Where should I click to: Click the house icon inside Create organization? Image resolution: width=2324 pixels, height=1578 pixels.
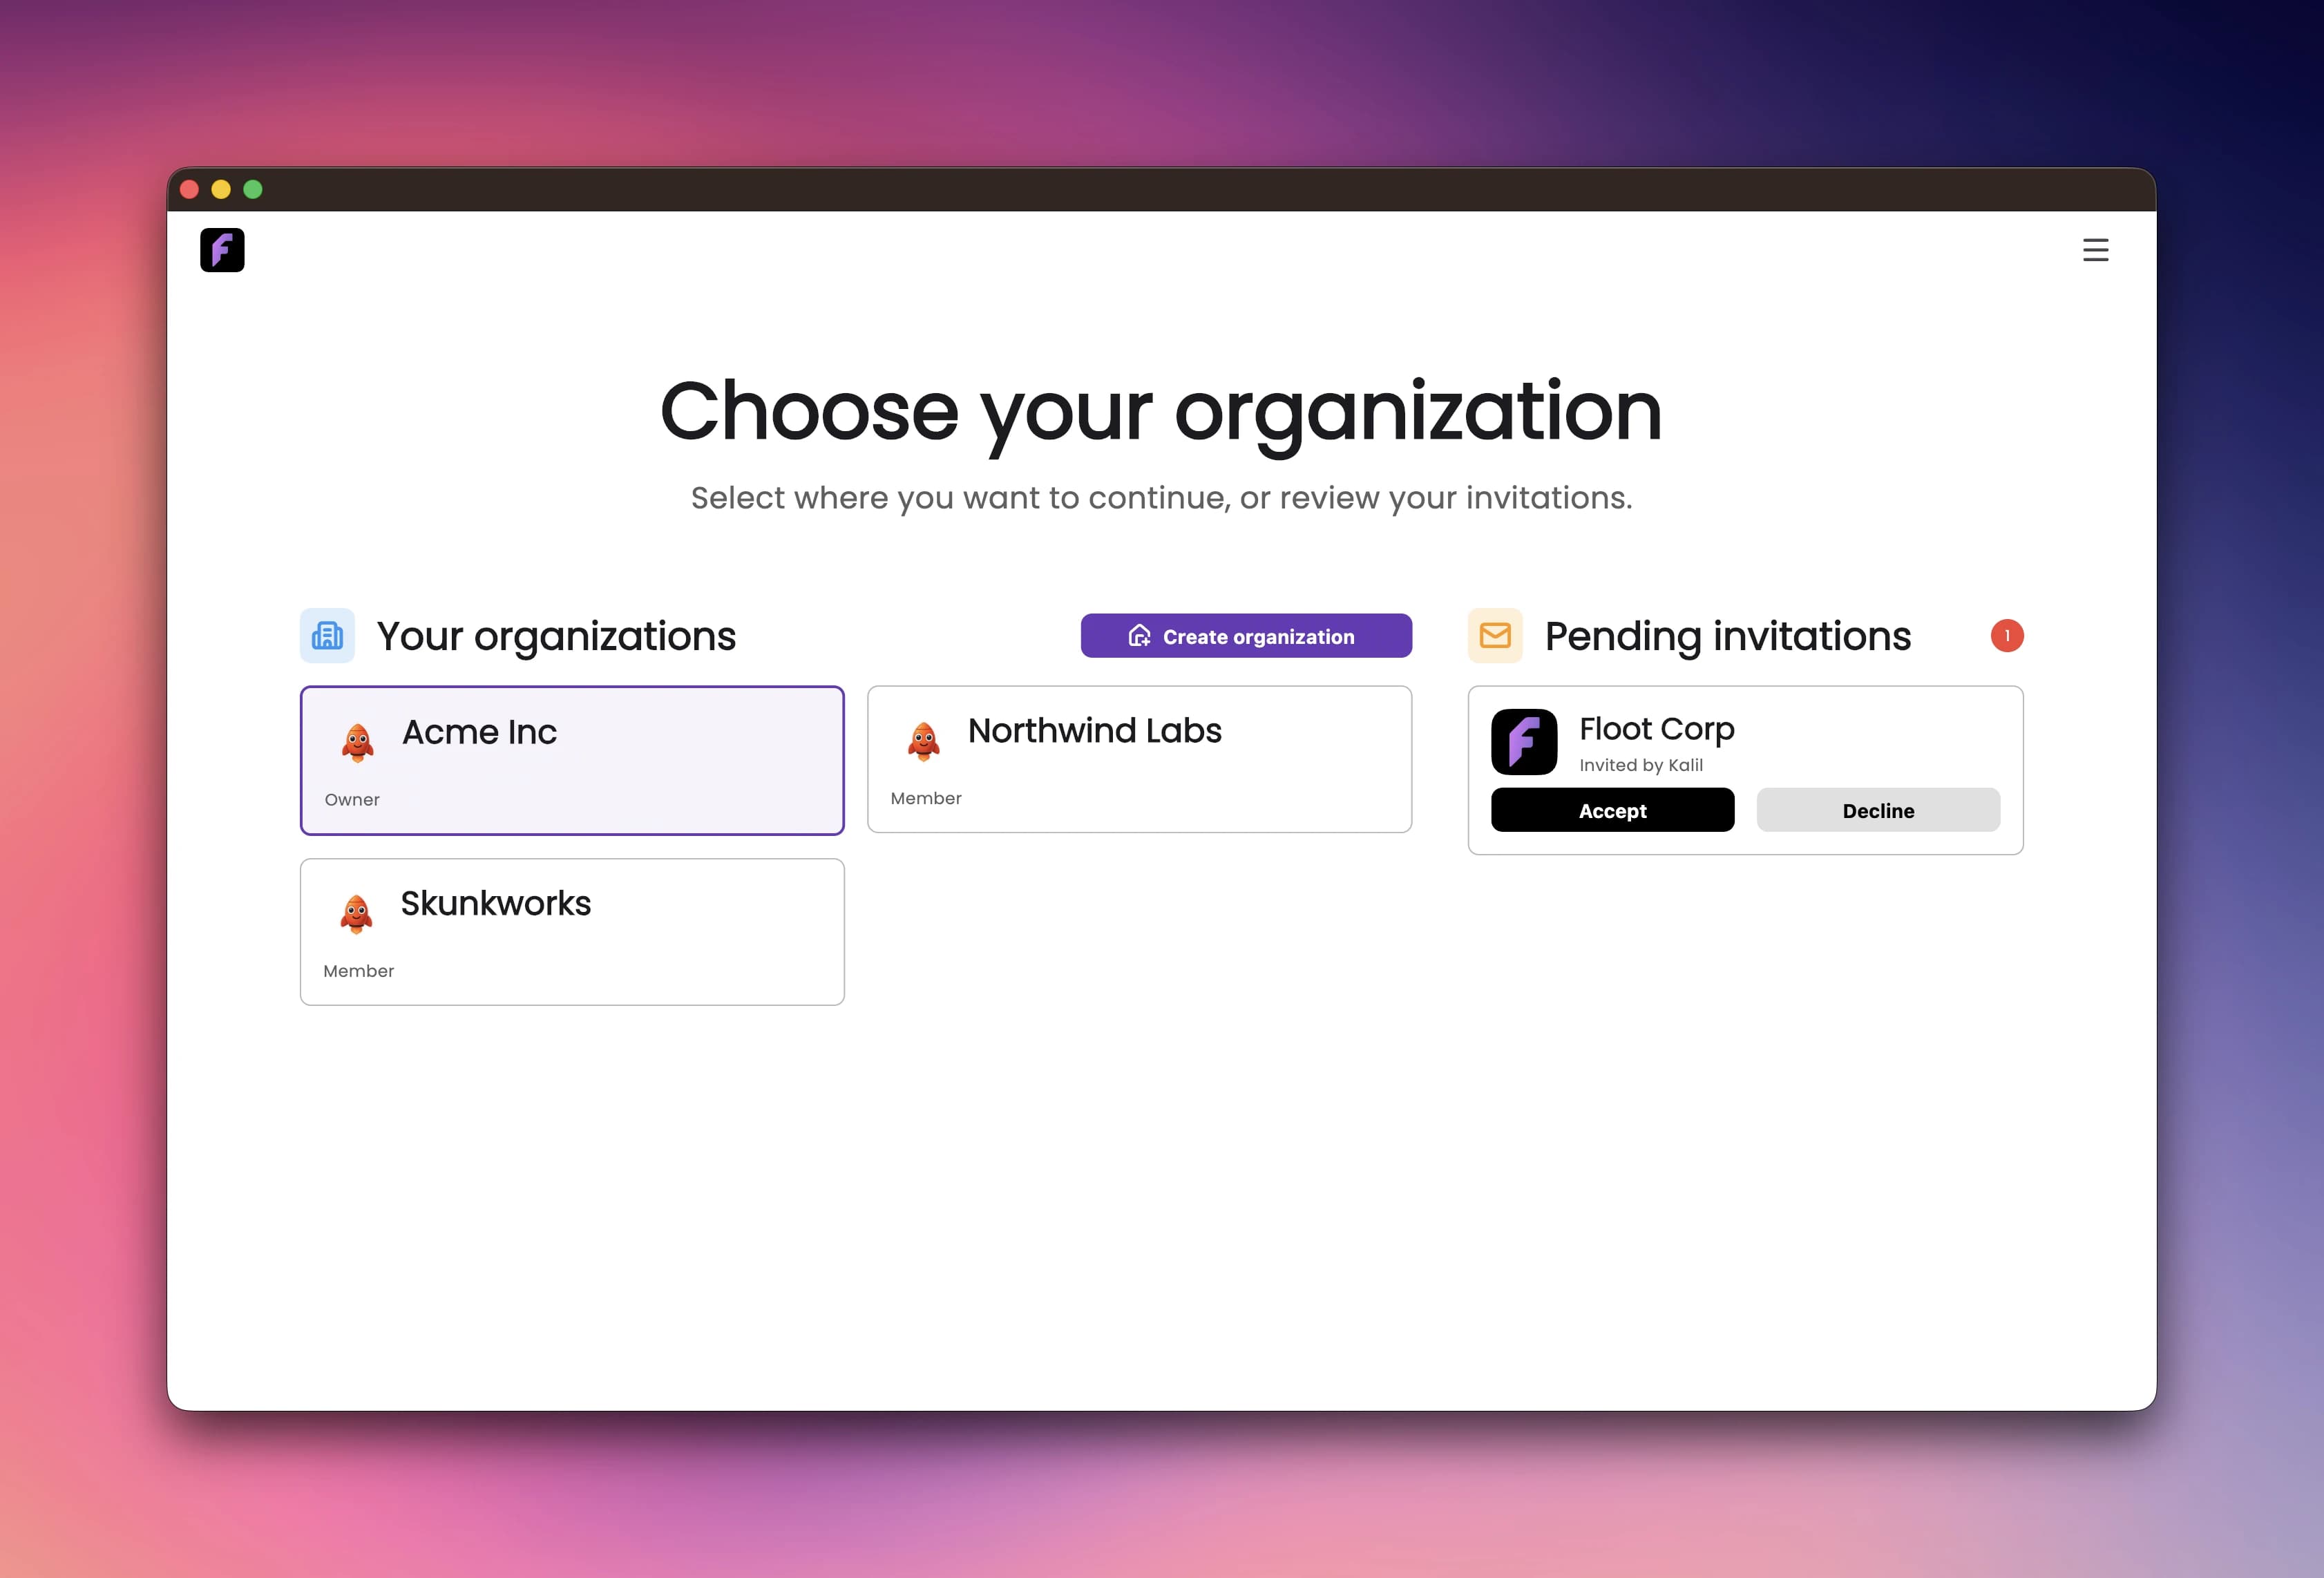pos(1139,636)
